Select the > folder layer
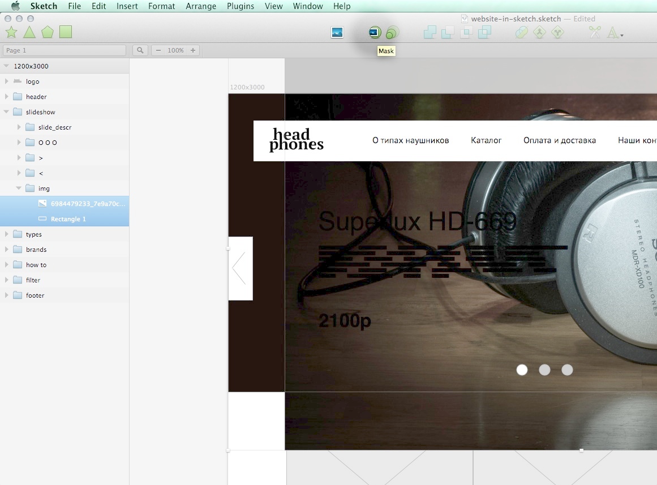This screenshot has width=657, height=485. click(x=65, y=158)
